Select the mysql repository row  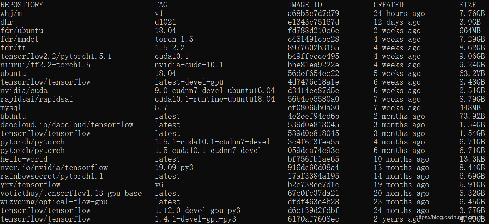click(244, 108)
